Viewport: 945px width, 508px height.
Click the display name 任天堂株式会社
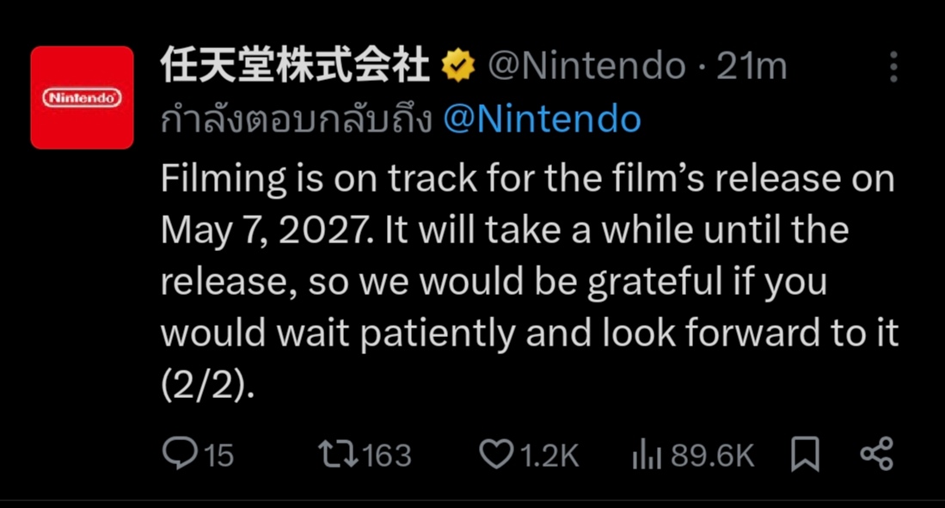tap(295, 67)
